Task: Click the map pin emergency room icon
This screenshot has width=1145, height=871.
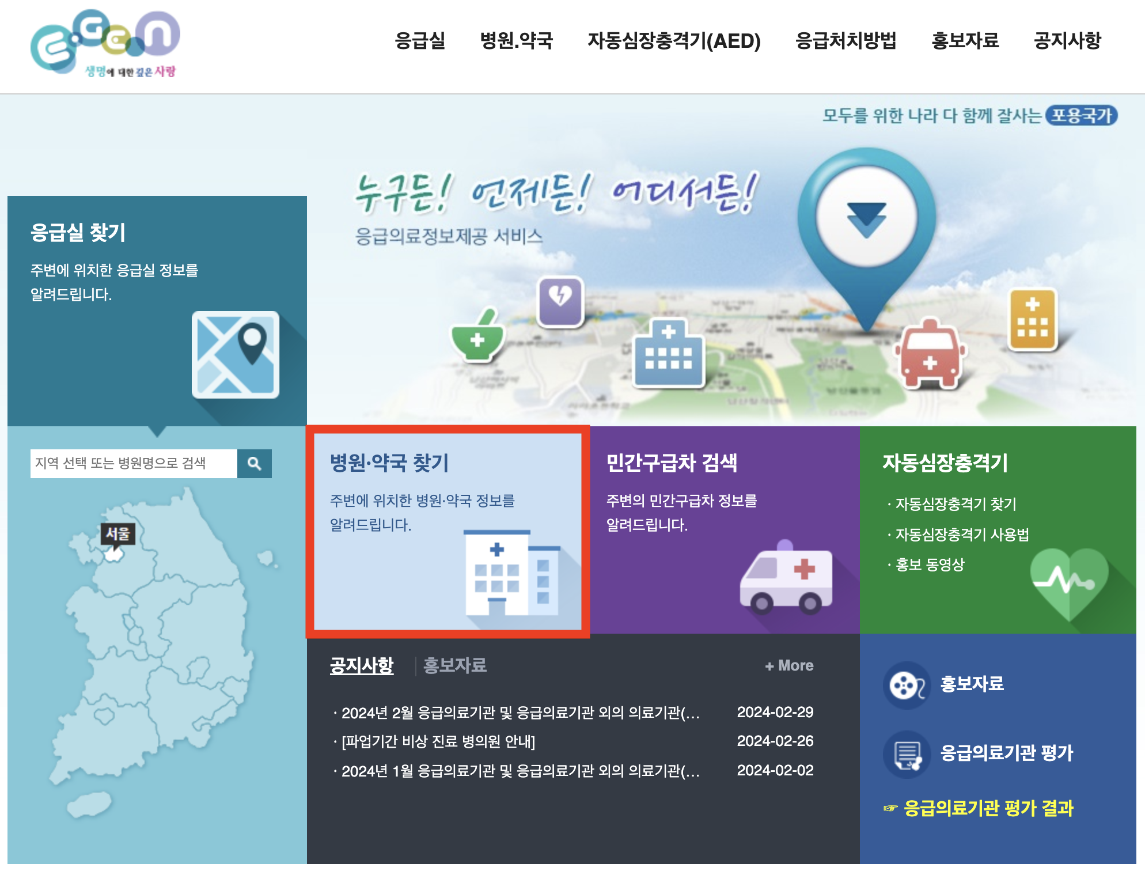Action: 235,355
